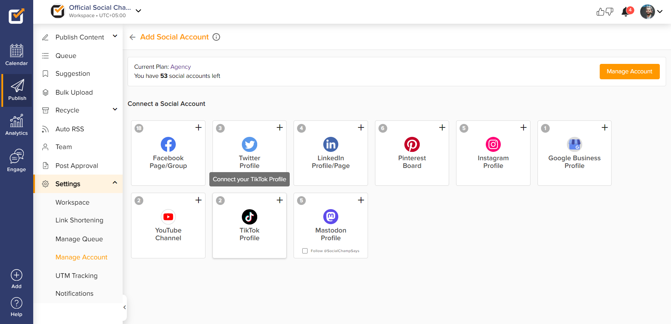Click the Official Social Cha... workspace name

click(100, 7)
